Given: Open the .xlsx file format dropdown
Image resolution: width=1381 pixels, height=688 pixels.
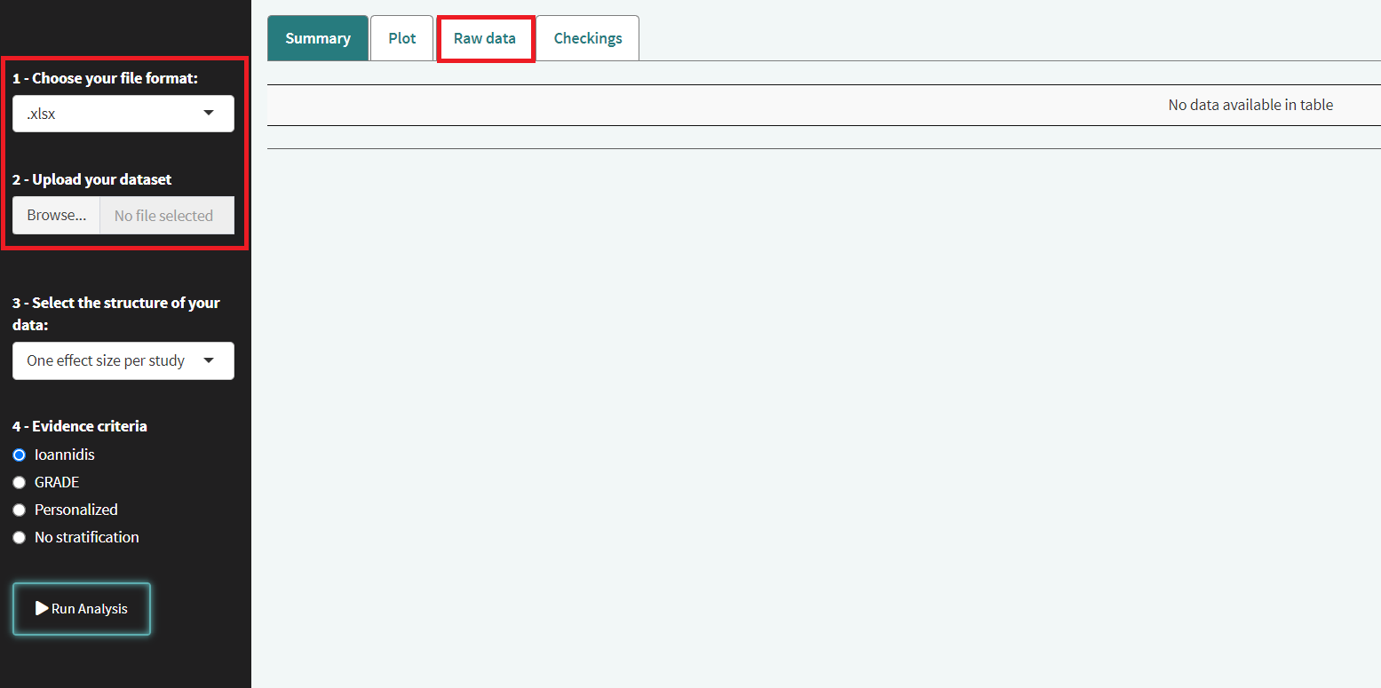Looking at the screenshot, I should click(123, 114).
